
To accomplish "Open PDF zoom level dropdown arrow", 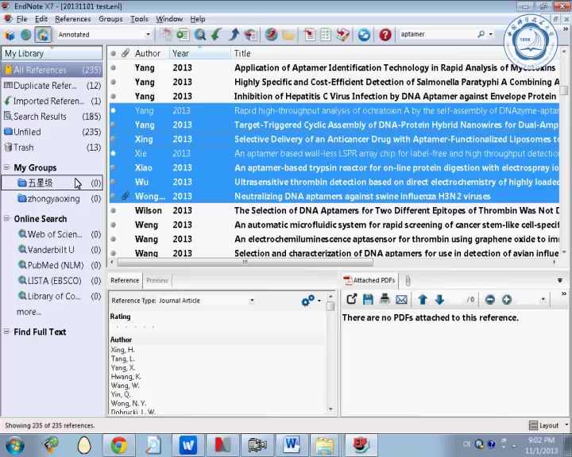I will (543, 300).
